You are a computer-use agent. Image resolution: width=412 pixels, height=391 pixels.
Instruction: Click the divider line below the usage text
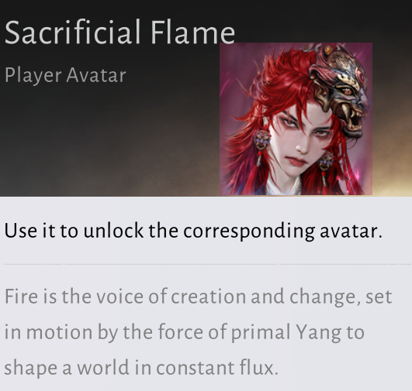[x=207, y=264]
